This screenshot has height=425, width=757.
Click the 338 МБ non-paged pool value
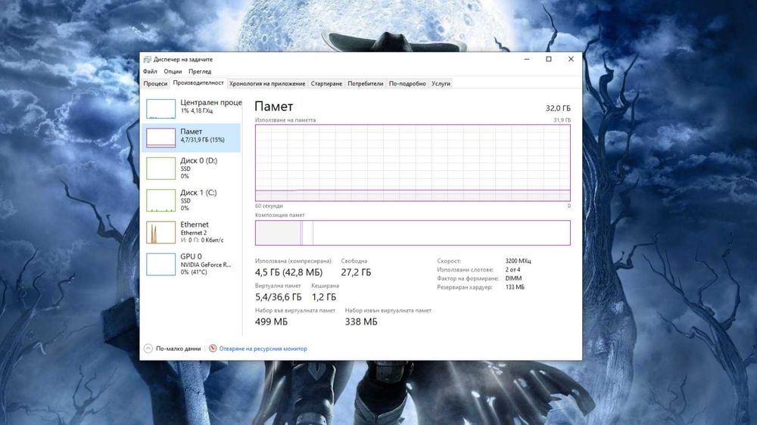361,321
